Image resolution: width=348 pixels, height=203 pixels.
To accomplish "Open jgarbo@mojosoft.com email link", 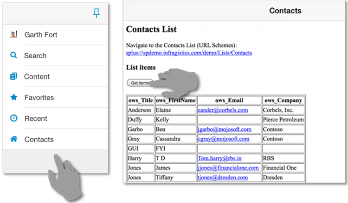I will [x=224, y=129].
